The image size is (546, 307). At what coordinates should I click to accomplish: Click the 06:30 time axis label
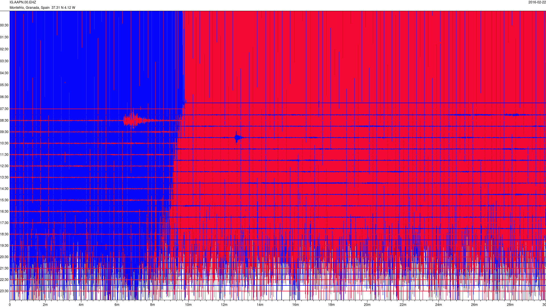pyautogui.click(x=4, y=97)
